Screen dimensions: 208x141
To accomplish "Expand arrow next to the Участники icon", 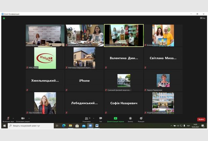I will pos(93,118).
